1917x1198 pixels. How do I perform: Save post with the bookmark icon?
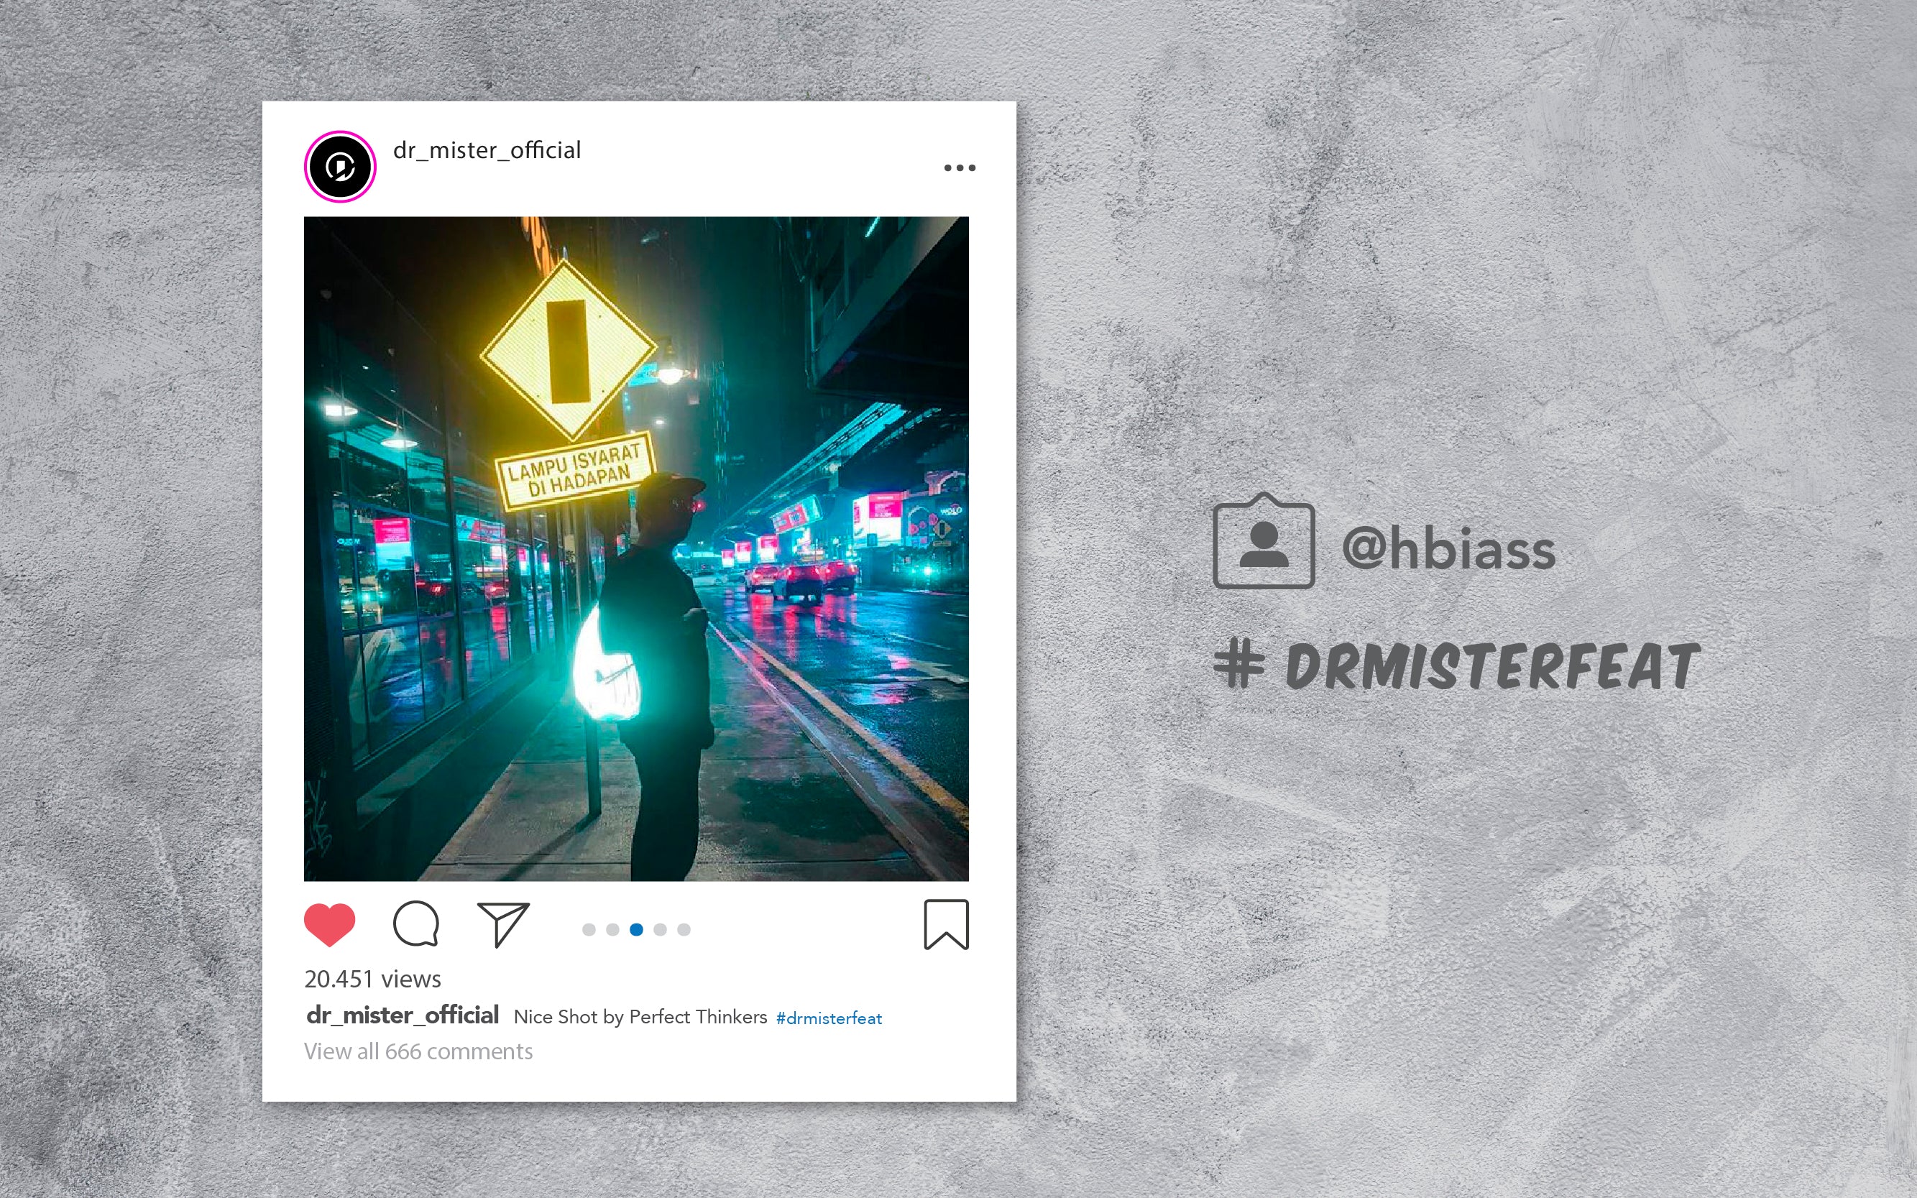(x=946, y=925)
